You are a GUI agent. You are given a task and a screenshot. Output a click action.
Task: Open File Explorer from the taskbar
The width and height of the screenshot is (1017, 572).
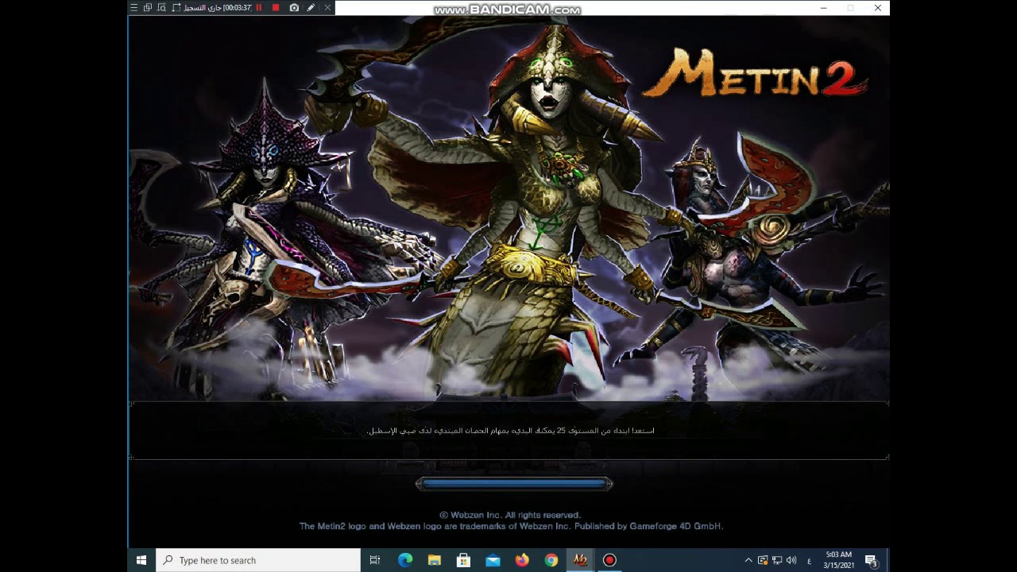(434, 560)
